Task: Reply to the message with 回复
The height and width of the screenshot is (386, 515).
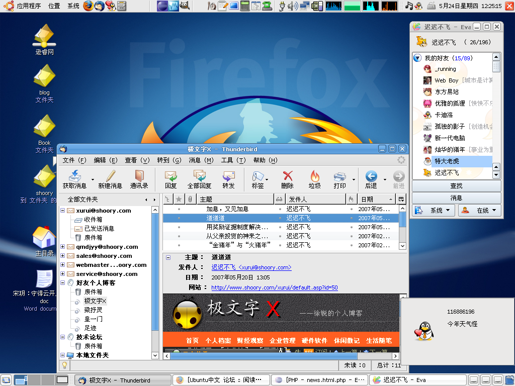Action: coord(171,179)
